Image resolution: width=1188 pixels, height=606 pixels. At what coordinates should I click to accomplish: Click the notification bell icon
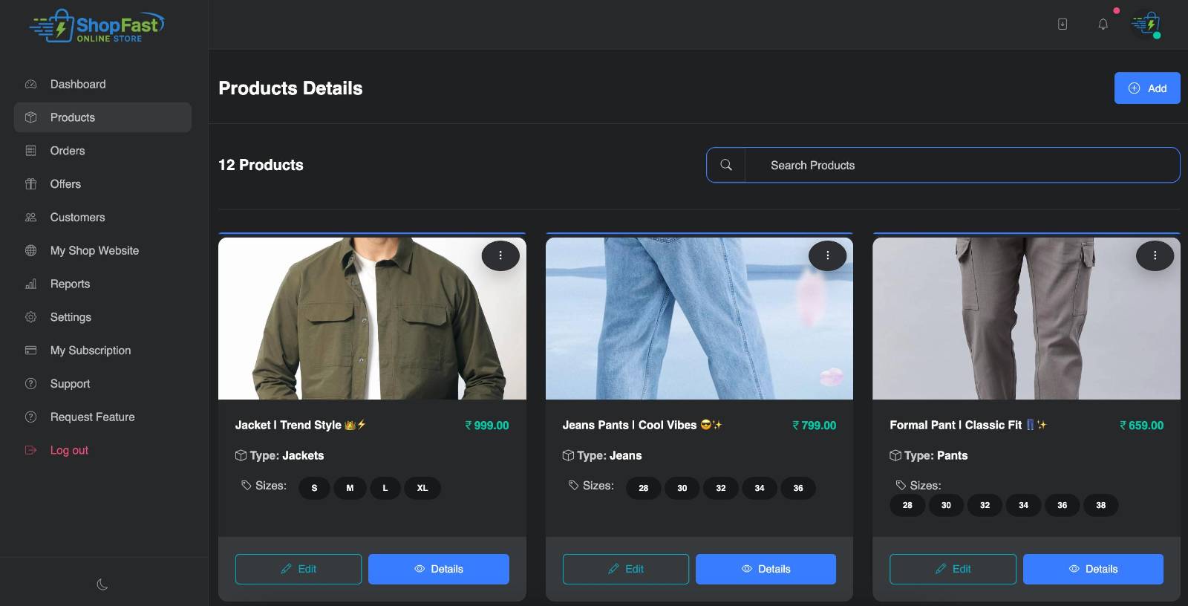tap(1103, 25)
